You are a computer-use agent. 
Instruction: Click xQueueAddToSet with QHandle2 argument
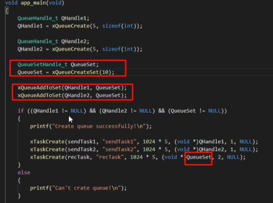(72, 95)
